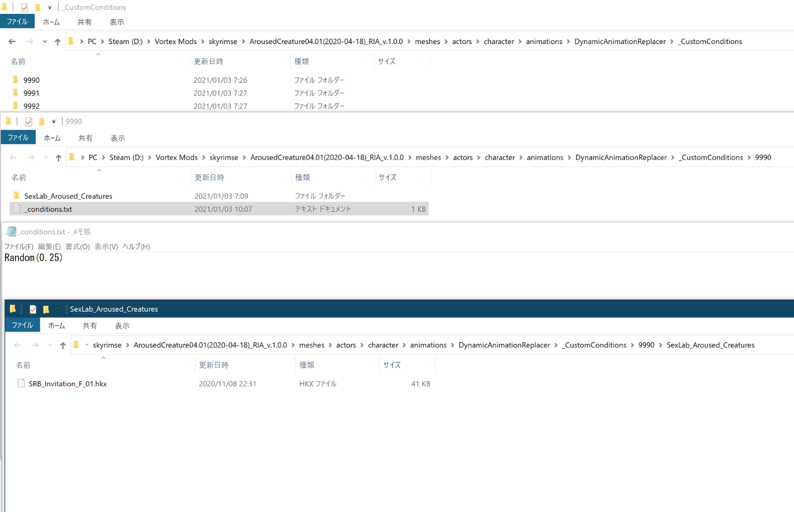
Task: Select the _conditions.txt file icon
Action: 17,209
